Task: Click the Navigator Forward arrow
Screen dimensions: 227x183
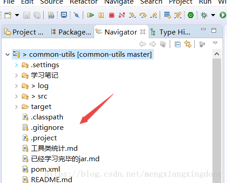Action: tap(153, 44)
